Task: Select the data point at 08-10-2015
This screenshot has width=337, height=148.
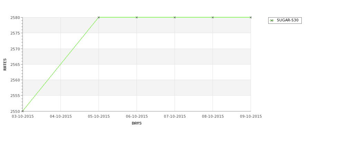Action: [x=213, y=17]
